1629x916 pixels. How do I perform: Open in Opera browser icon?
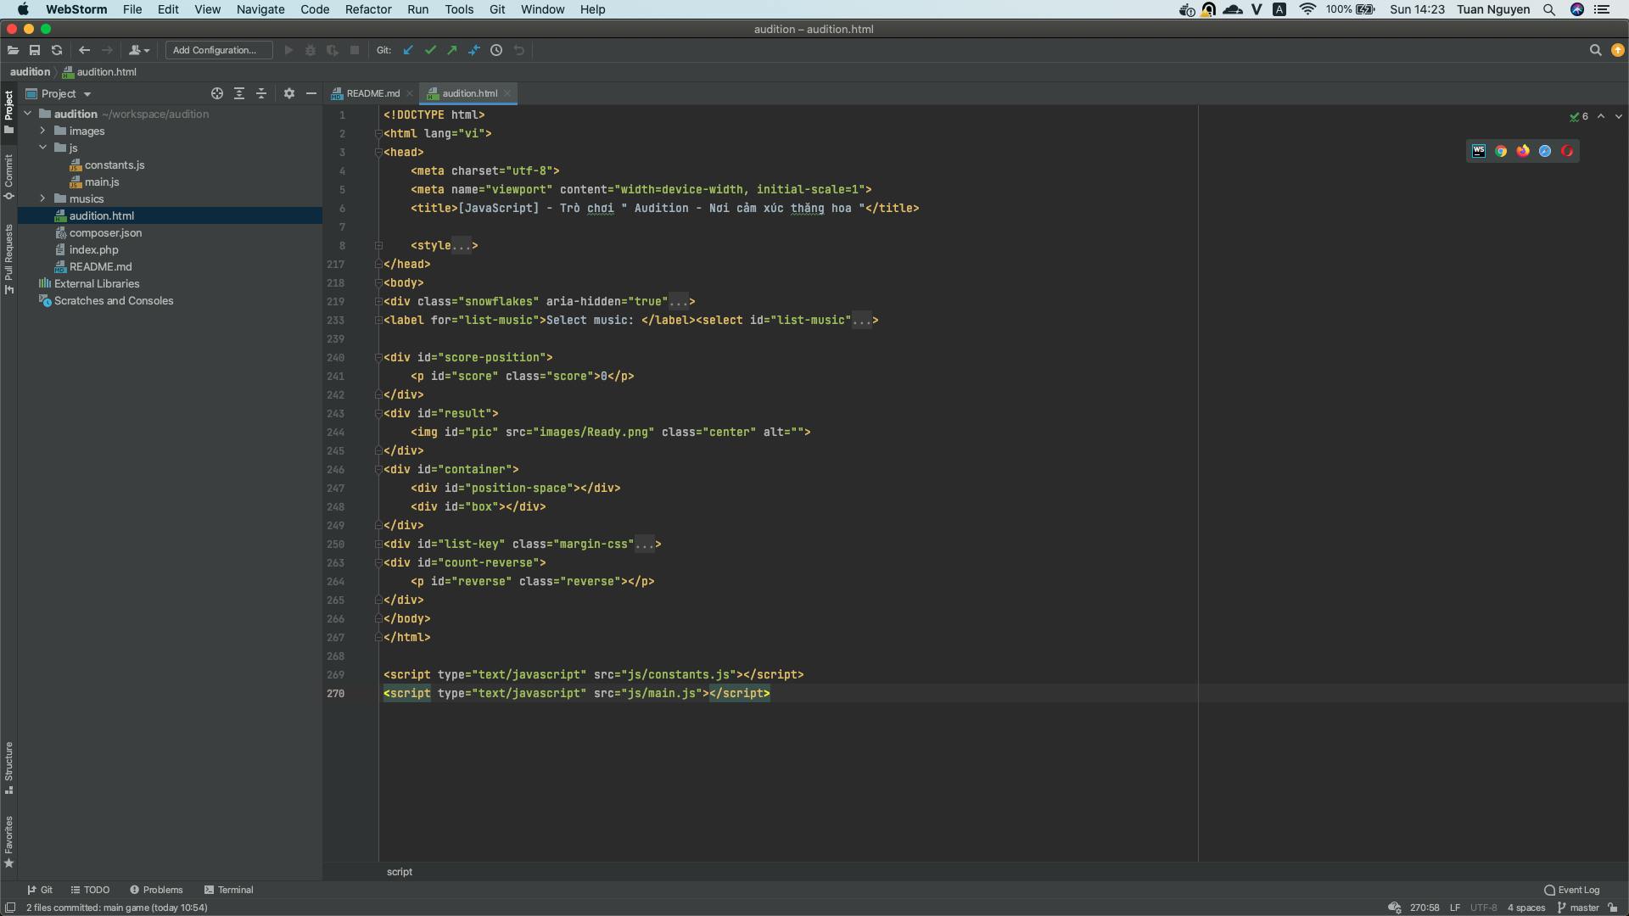1567,151
